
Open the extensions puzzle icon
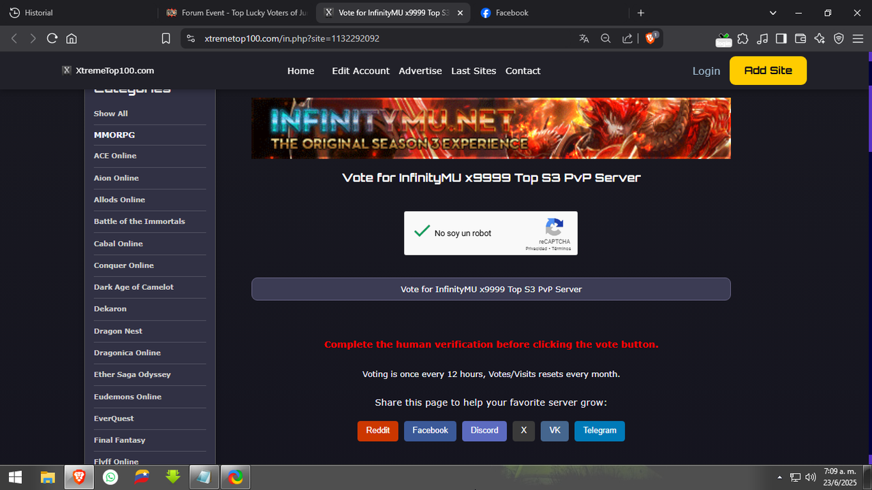(743, 39)
